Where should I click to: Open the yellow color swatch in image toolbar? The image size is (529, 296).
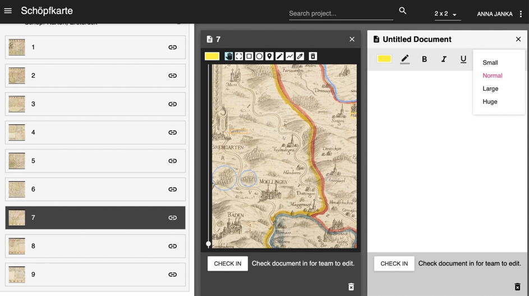click(212, 56)
